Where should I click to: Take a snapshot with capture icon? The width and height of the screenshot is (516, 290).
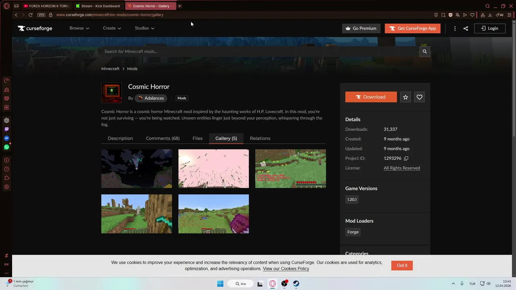click(443, 15)
